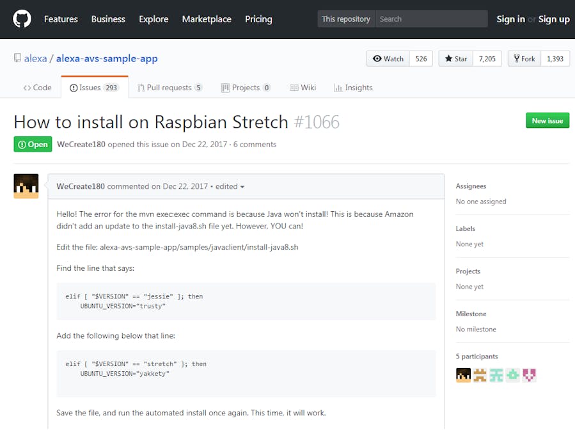Click the speech bubble Wiki icon

(x=295, y=88)
